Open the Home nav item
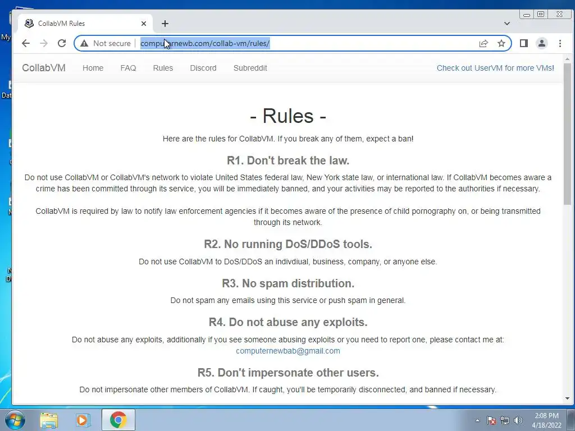575x431 pixels. (x=93, y=68)
